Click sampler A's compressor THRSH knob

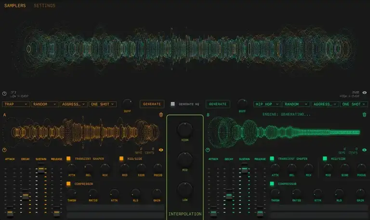click(x=72, y=194)
